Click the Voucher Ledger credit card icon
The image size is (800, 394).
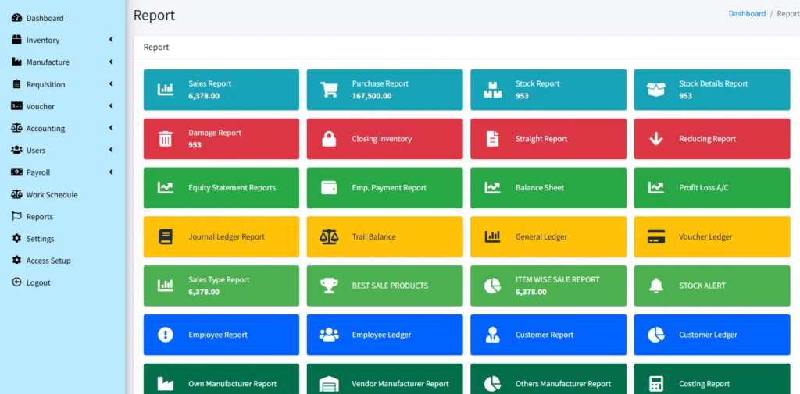[656, 236]
